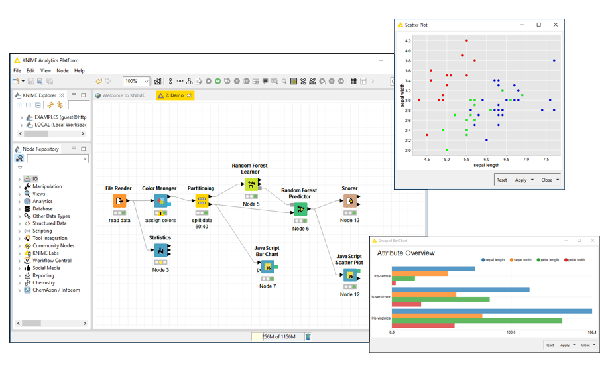Toggle petal width series in chart legend
This screenshot has width=610, height=376.
tap(575, 260)
